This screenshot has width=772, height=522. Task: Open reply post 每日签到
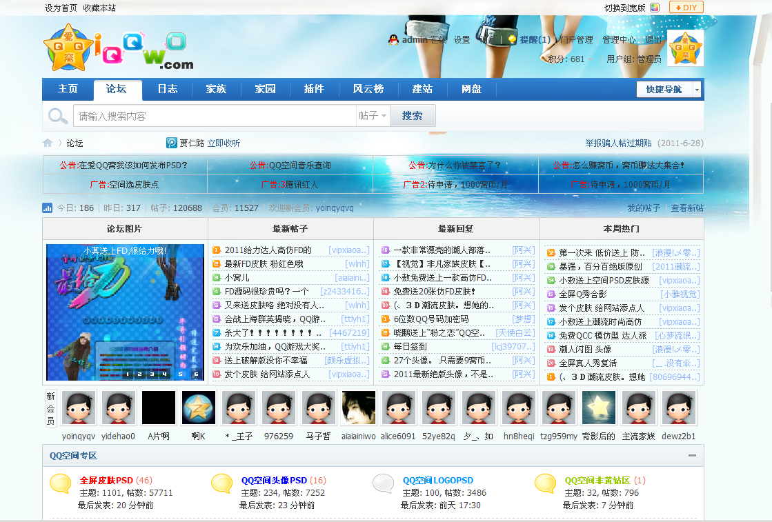tap(410, 346)
